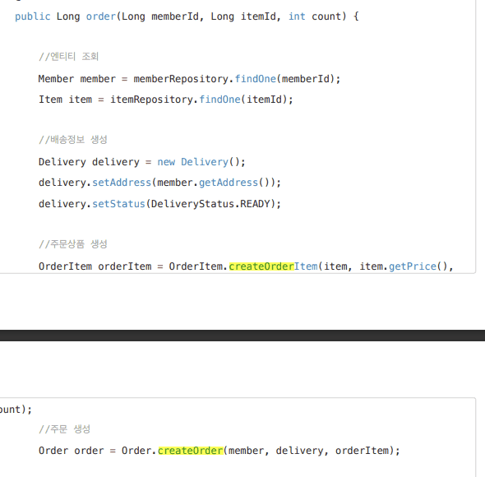Click the highlighted createOrderItem text
The width and height of the screenshot is (485, 477).
[273, 266]
